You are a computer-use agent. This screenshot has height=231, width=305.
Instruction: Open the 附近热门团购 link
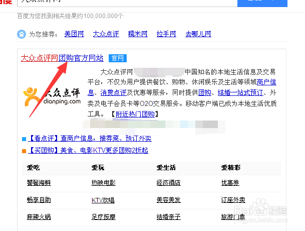tap(135, 114)
